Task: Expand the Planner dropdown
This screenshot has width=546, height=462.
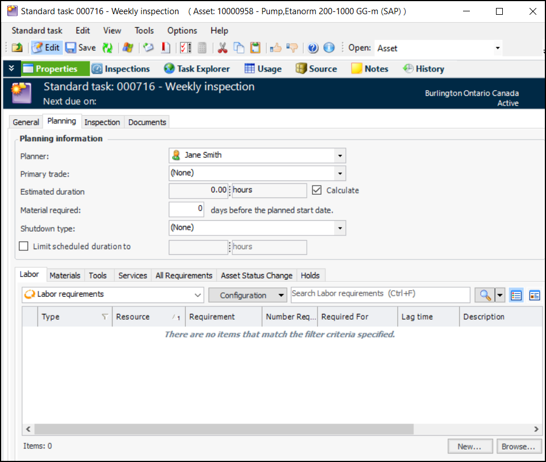Action: (x=340, y=156)
